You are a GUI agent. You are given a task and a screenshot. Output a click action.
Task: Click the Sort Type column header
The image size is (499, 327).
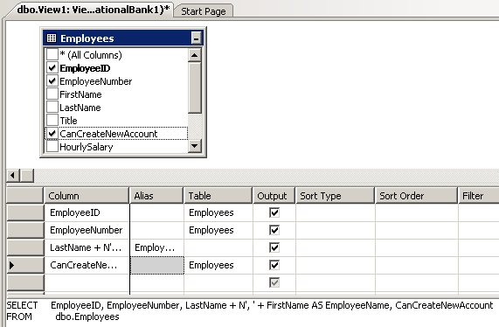point(335,196)
